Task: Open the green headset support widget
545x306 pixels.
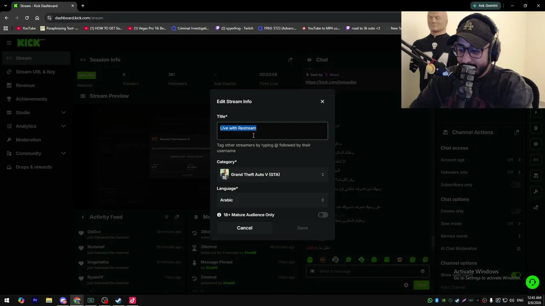Action: click(x=532, y=282)
